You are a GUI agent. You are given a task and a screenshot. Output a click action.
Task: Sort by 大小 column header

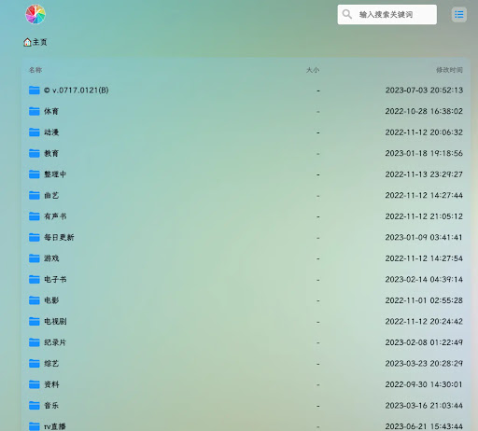click(313, 70)
